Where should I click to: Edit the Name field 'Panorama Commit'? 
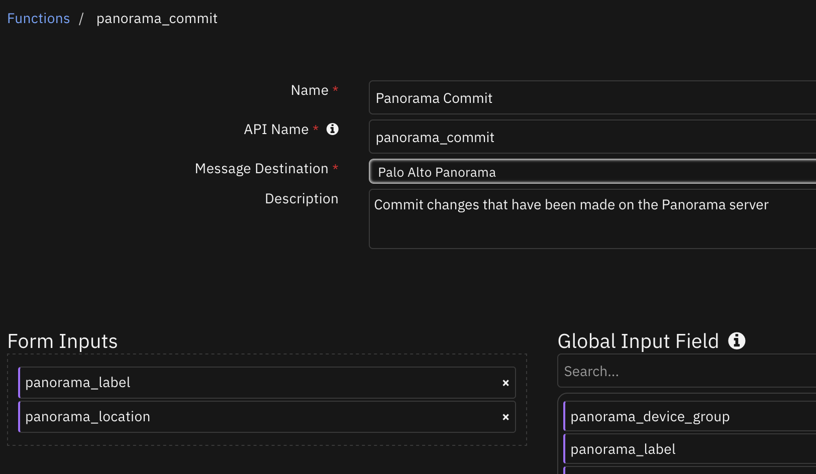point(592,97)
